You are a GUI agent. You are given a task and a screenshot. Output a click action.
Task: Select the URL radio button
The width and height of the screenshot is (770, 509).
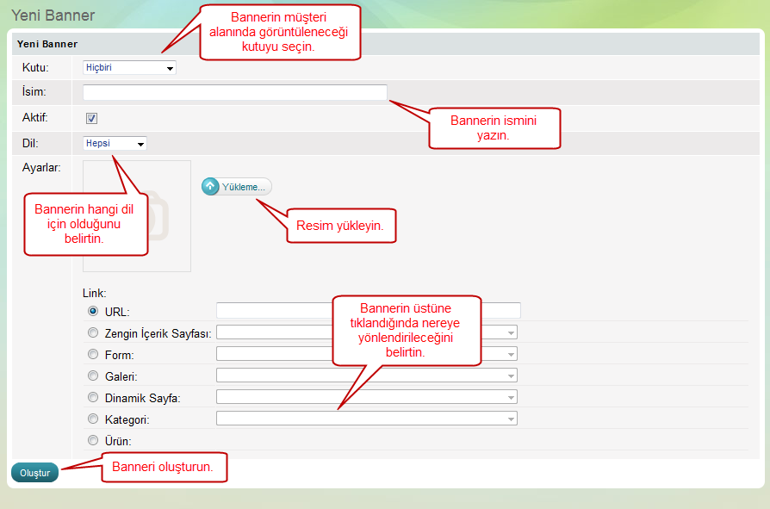(93, 311)
